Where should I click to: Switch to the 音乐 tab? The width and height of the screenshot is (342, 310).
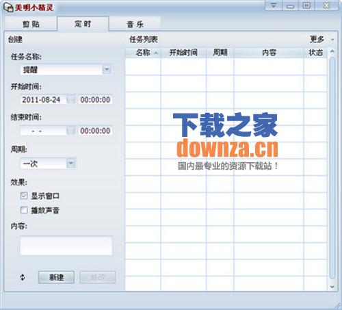tap(135, 24)
